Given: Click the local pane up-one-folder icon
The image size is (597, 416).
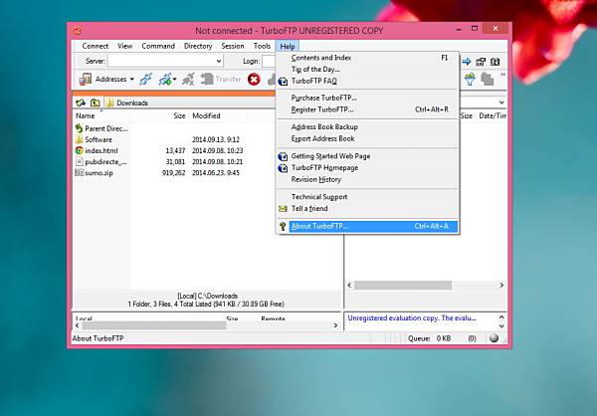Looking at the screenshot, I should (x=95, y=103).
